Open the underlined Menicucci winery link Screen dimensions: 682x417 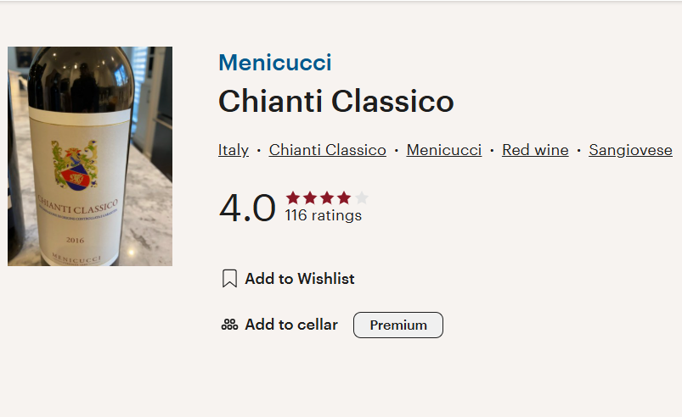(443, 150)
